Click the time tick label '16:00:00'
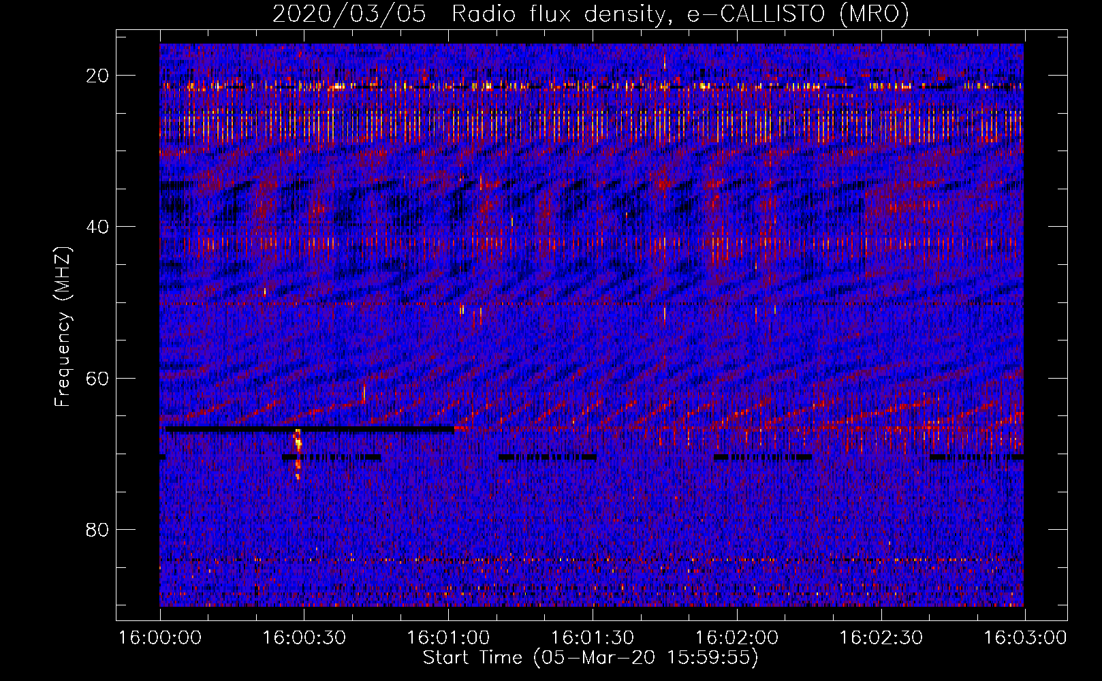This screenshot has height=681, width=1102. click(x=160, y=638)
